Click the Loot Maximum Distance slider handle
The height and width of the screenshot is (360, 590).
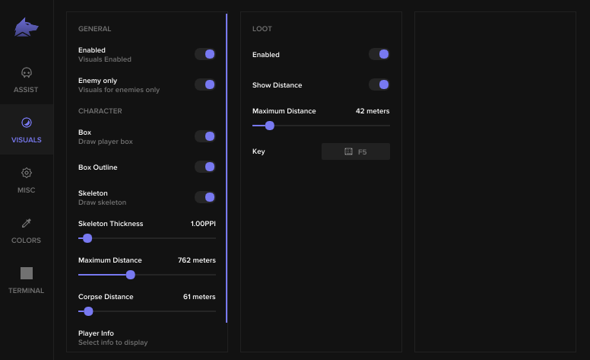pos(270,126)
